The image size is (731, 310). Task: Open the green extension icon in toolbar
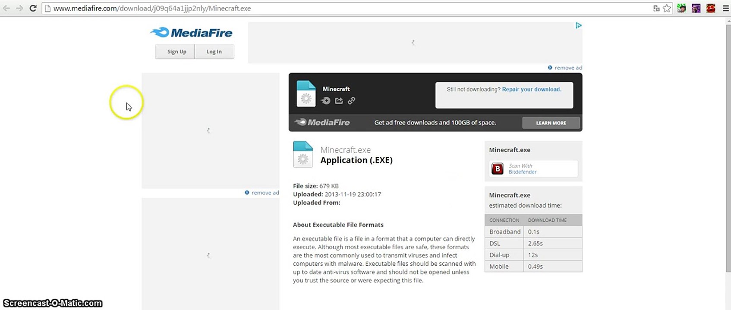point(681,8)
